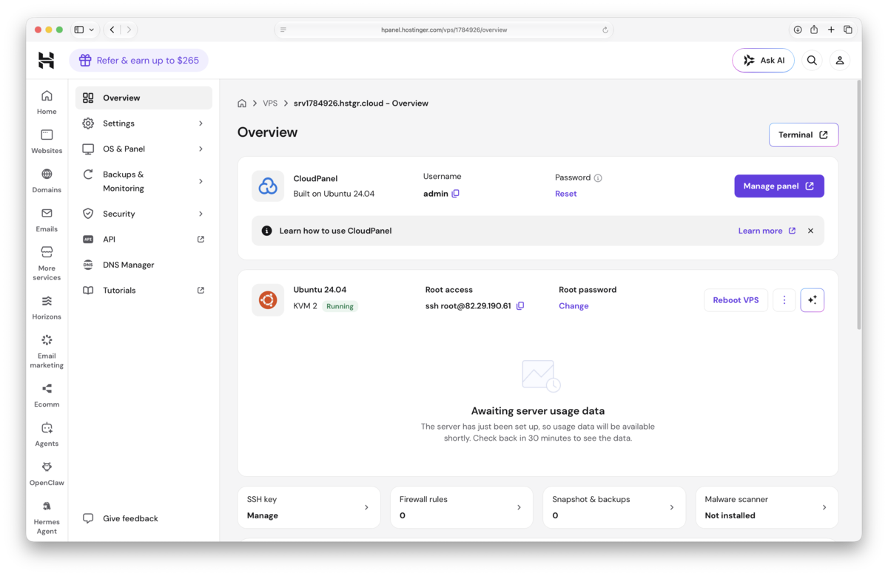
Task: Click the Manage panel button
Action: click(779, 186)
